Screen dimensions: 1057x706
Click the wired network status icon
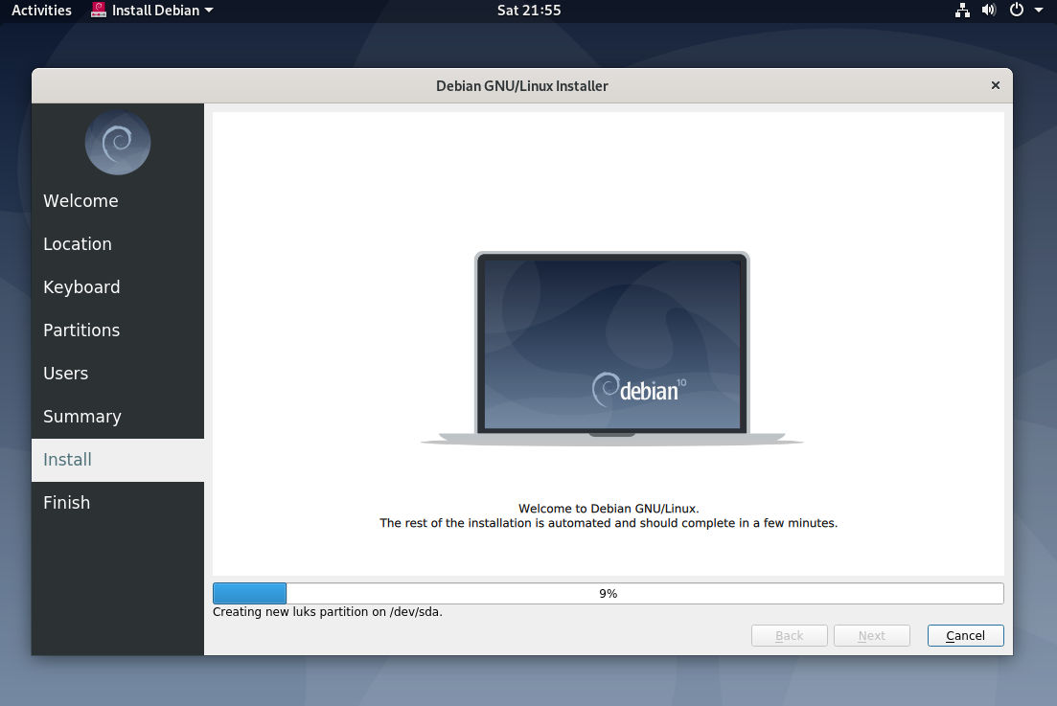tap(962, 11)
